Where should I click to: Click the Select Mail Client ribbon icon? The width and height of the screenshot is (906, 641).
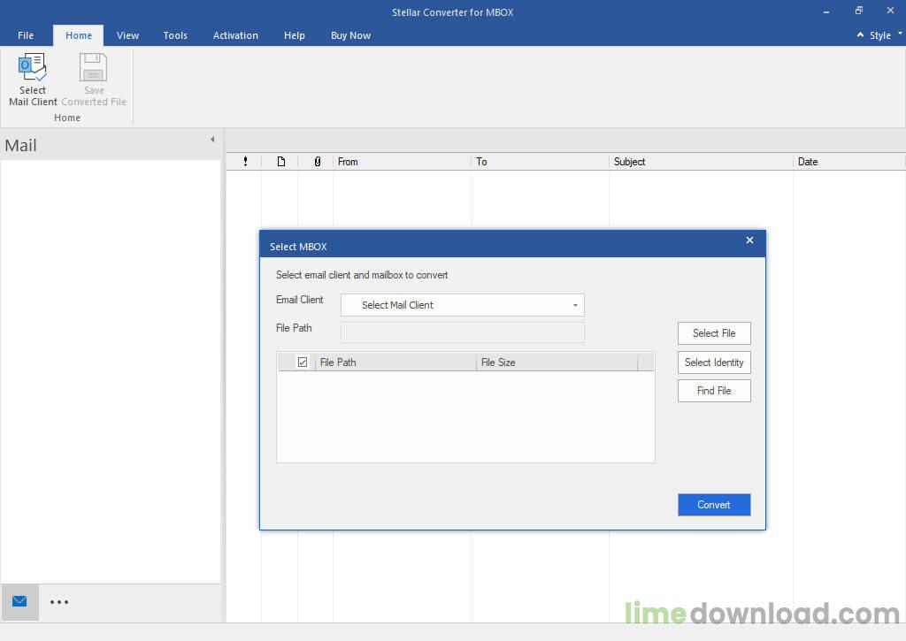point(33,79)
